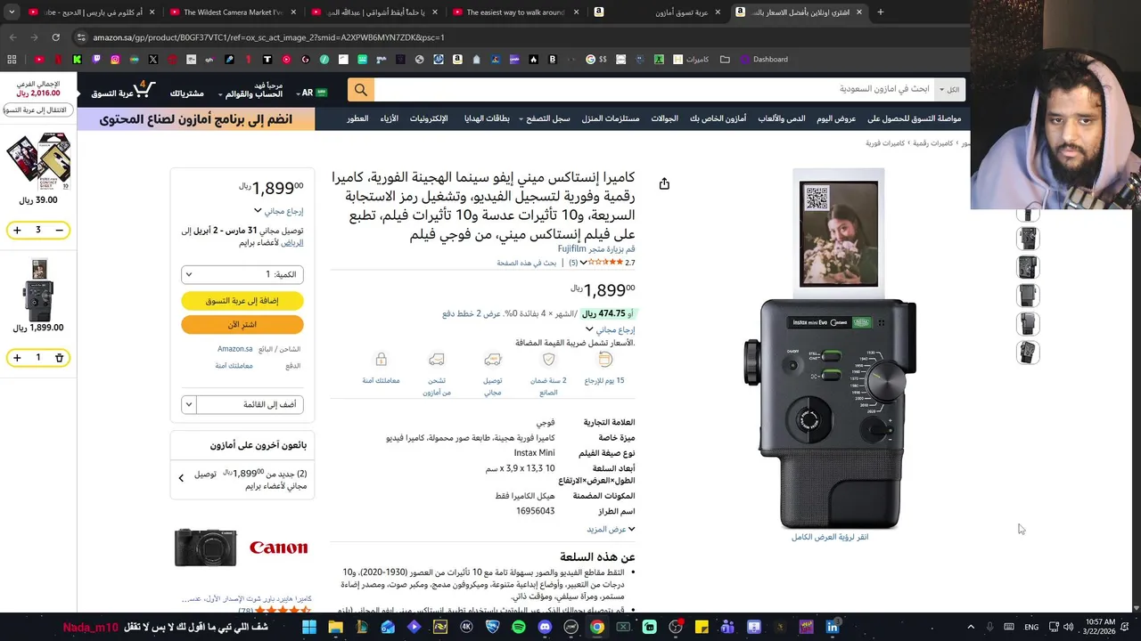
Task: Click Go to Cart button in side panel
Action: tap(37, 110)
